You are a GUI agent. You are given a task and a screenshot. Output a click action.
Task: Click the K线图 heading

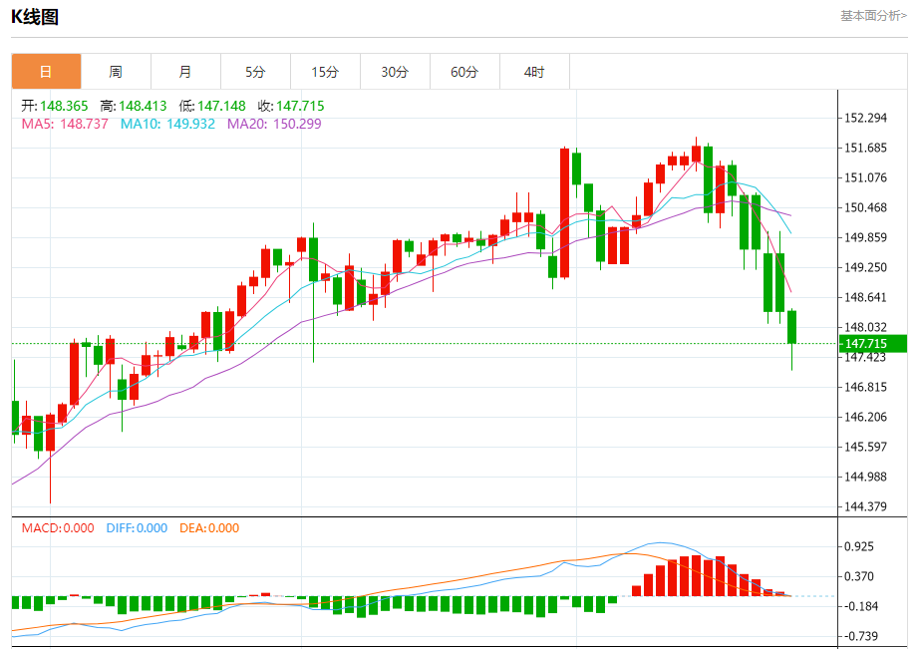click(x=35, y=17)
